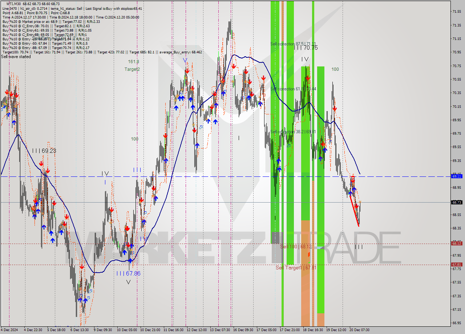
Task: Click the 'Sell correction 87.5|71.11' label
Action: click(x=293, y=44)
